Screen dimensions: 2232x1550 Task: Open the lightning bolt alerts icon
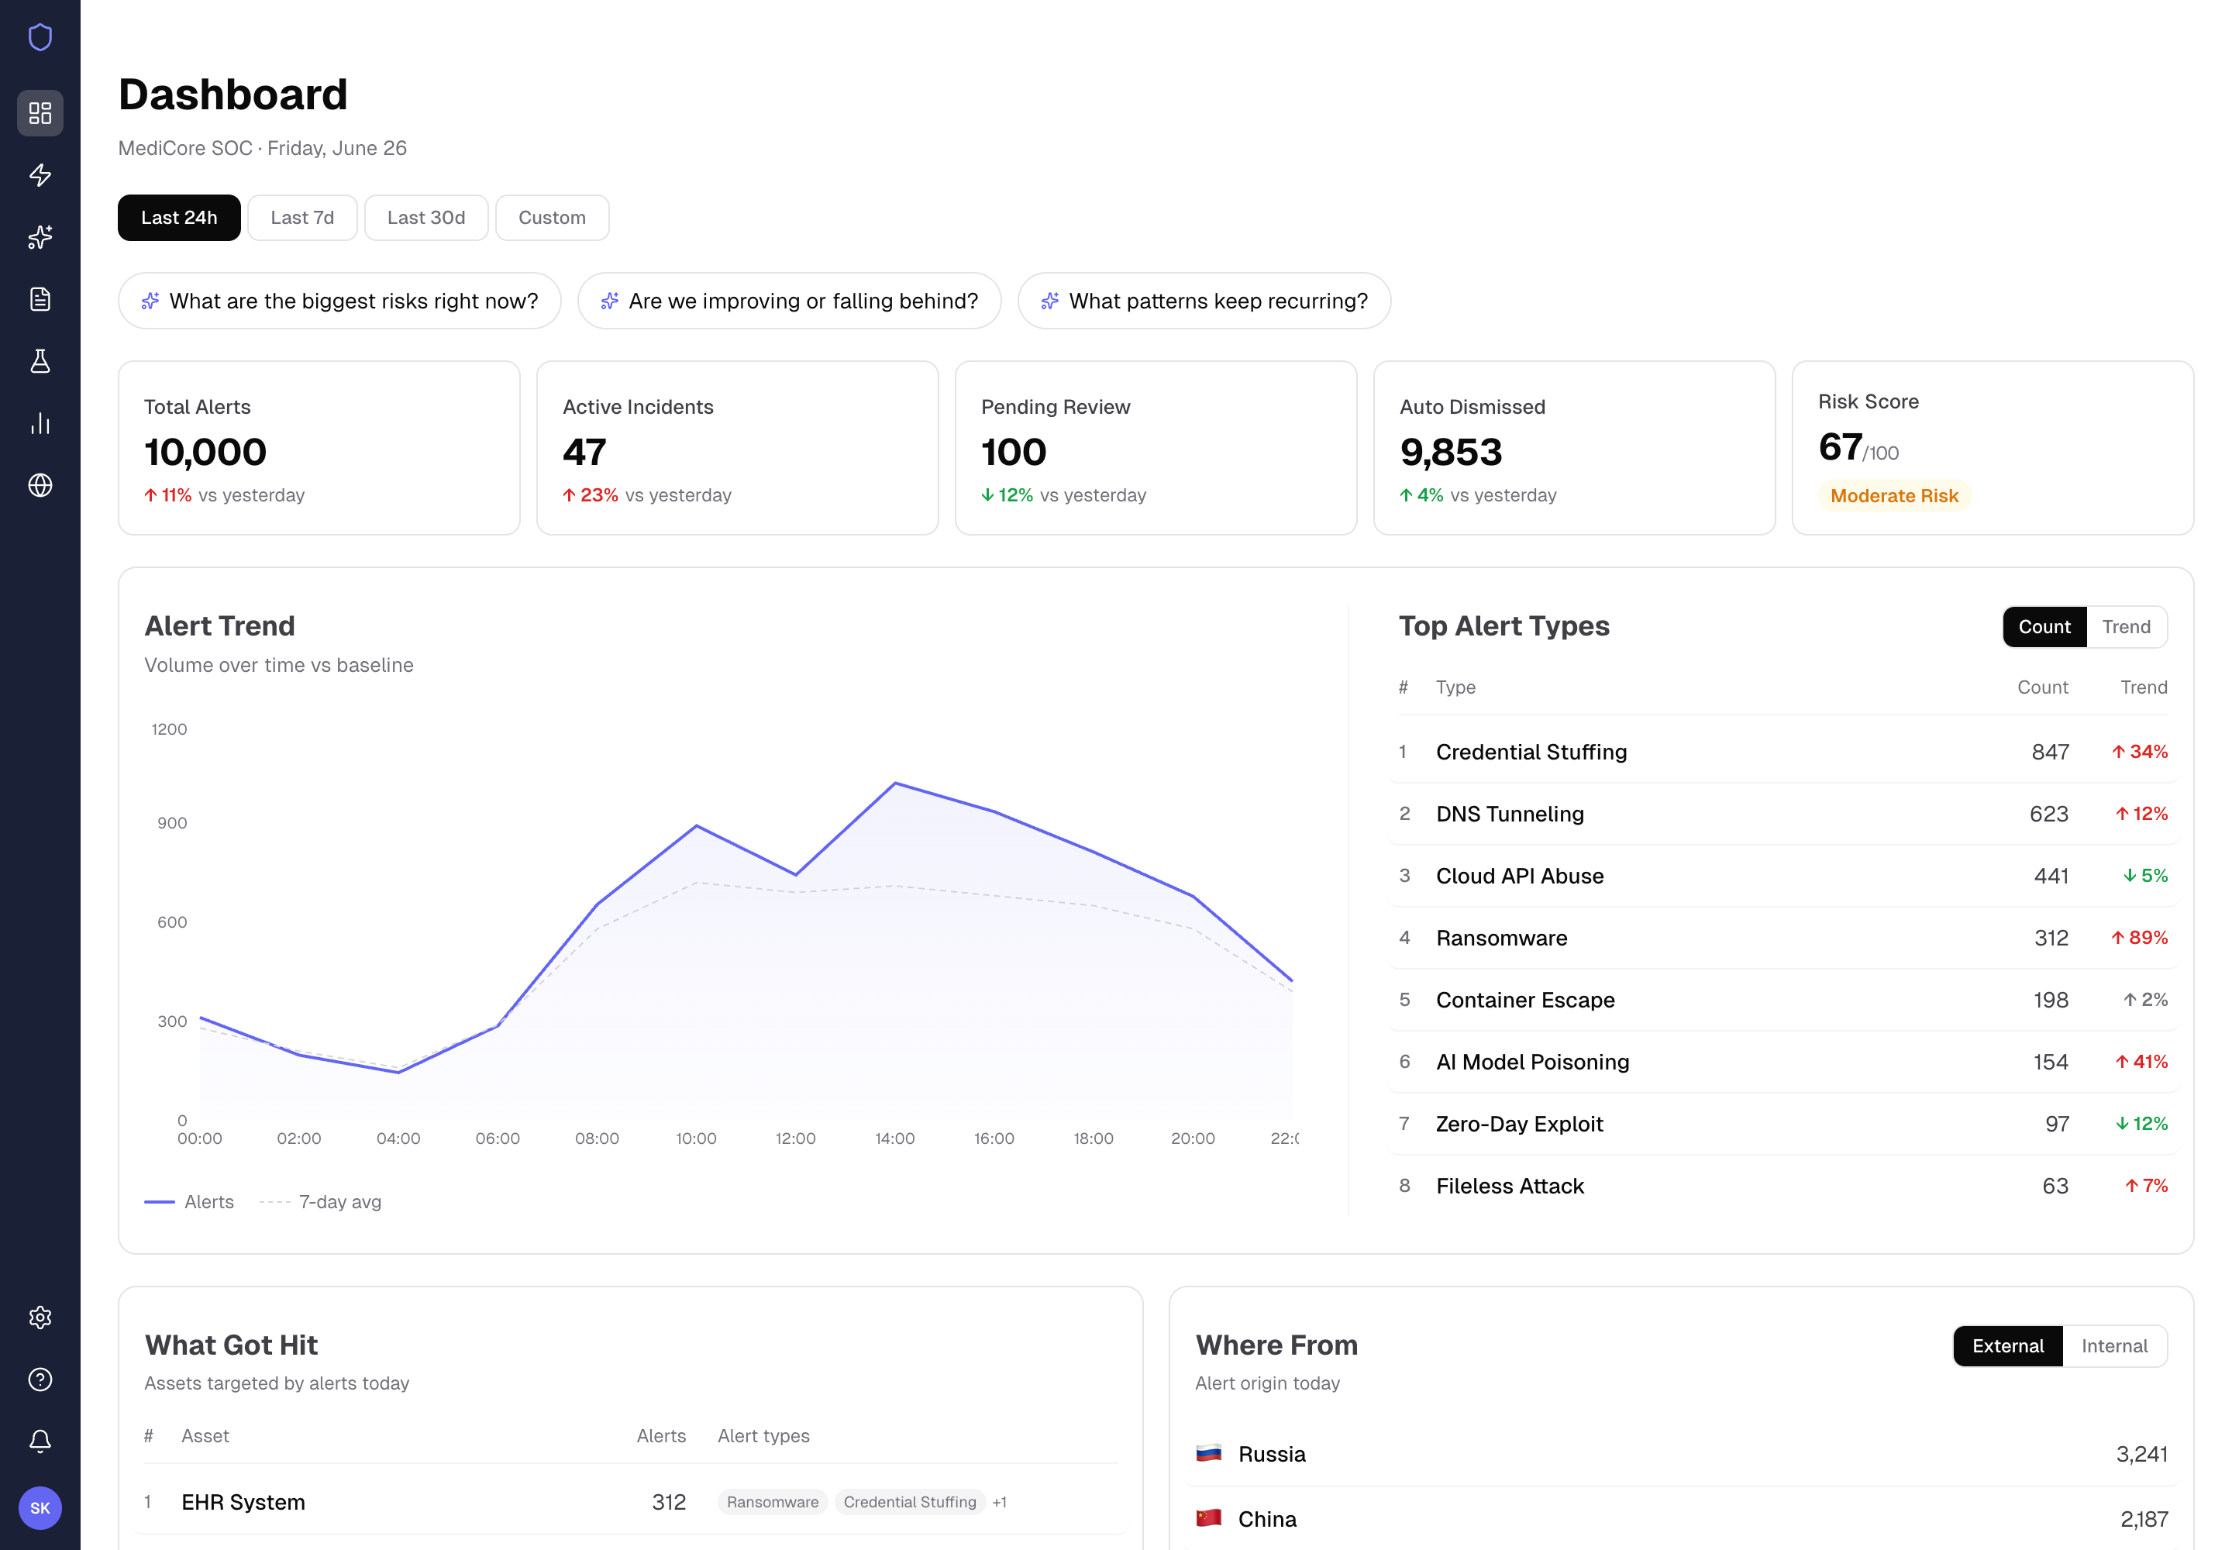point(40,175)
